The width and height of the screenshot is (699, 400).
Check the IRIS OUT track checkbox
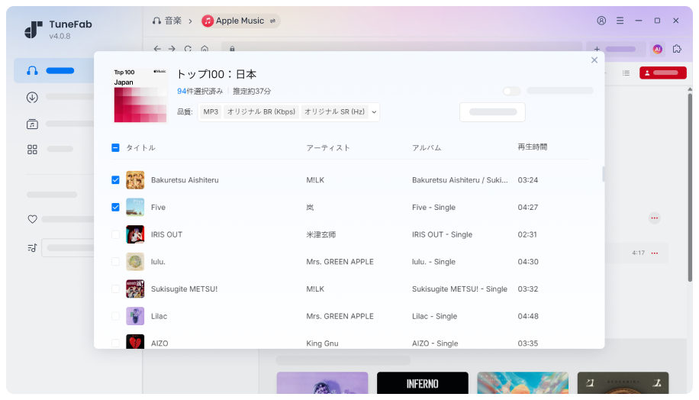[115, 234]
